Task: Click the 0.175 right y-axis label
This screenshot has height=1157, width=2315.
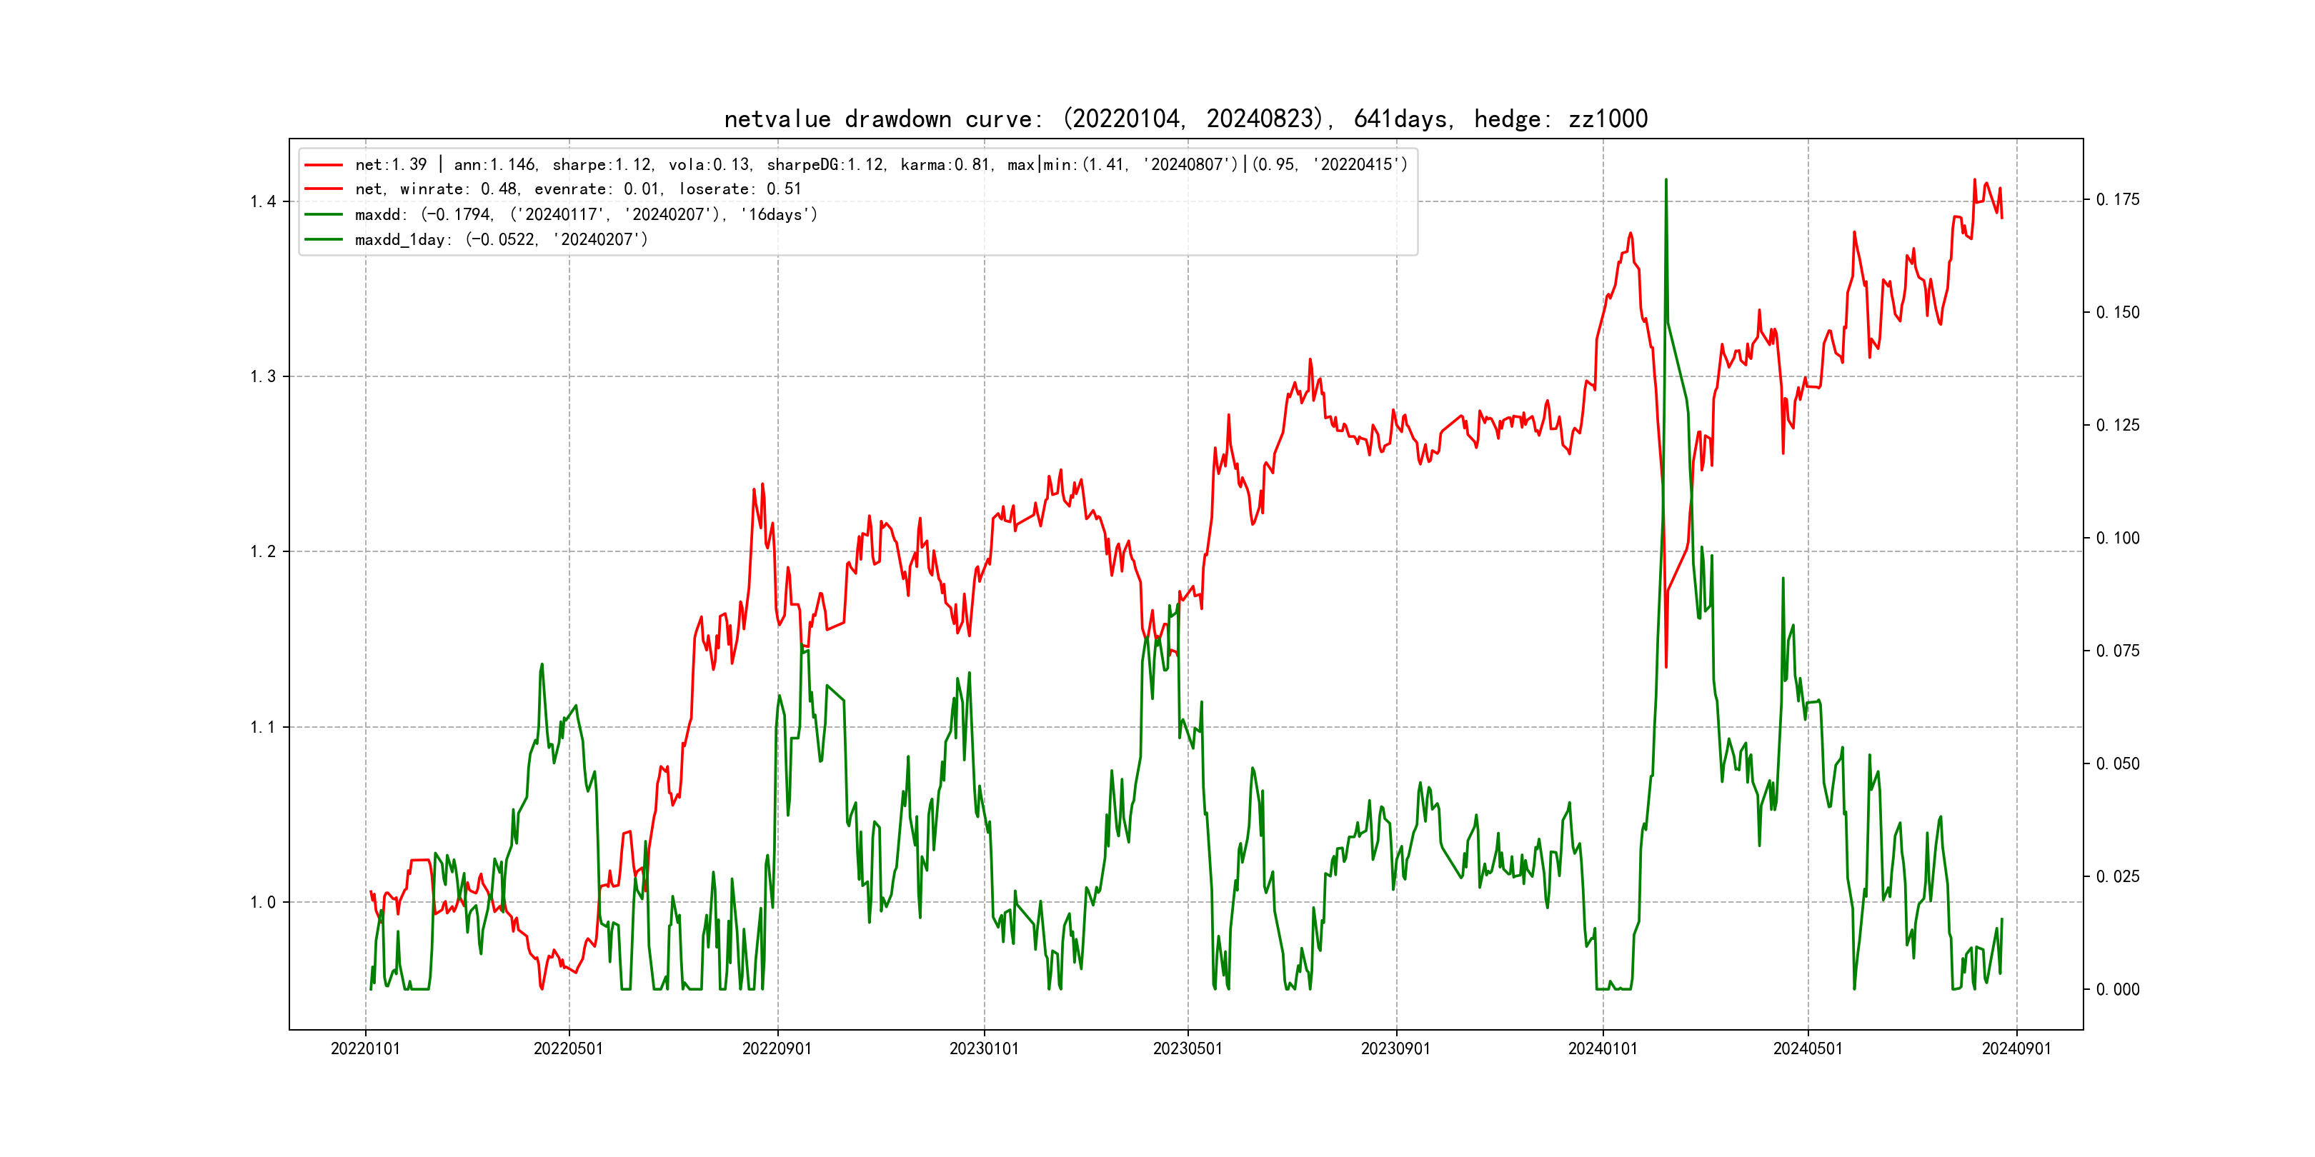Action: click(2117, 199)
